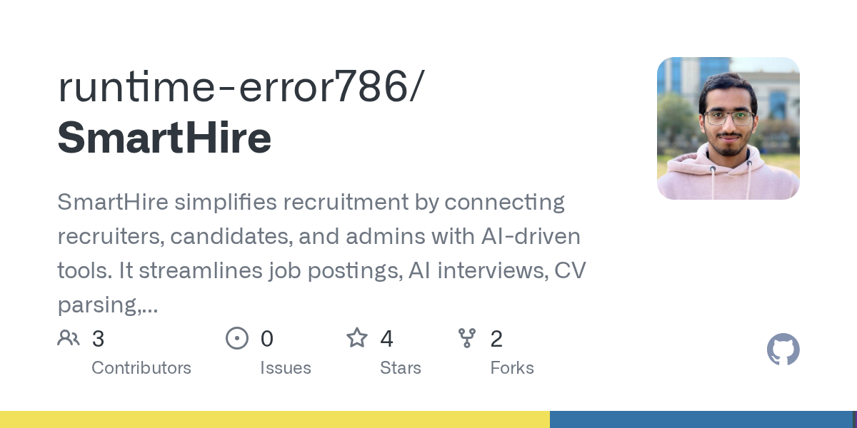Click the star count 4
This screenshot has width=857, height=428.
click(x=386, y=339)
